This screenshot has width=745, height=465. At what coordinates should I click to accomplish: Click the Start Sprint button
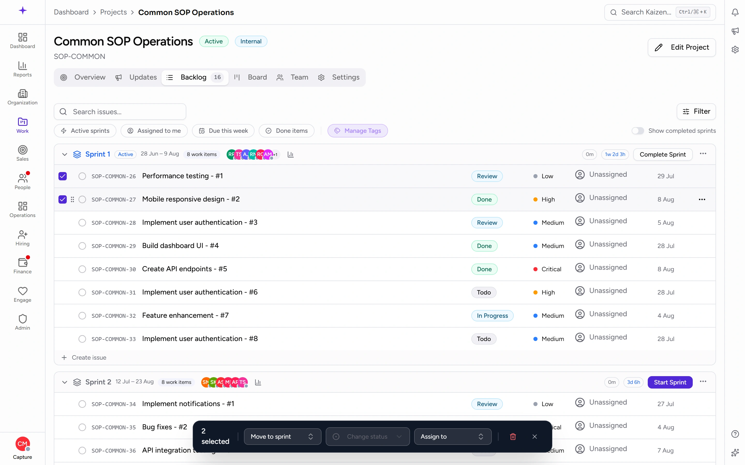coord(670,382)
